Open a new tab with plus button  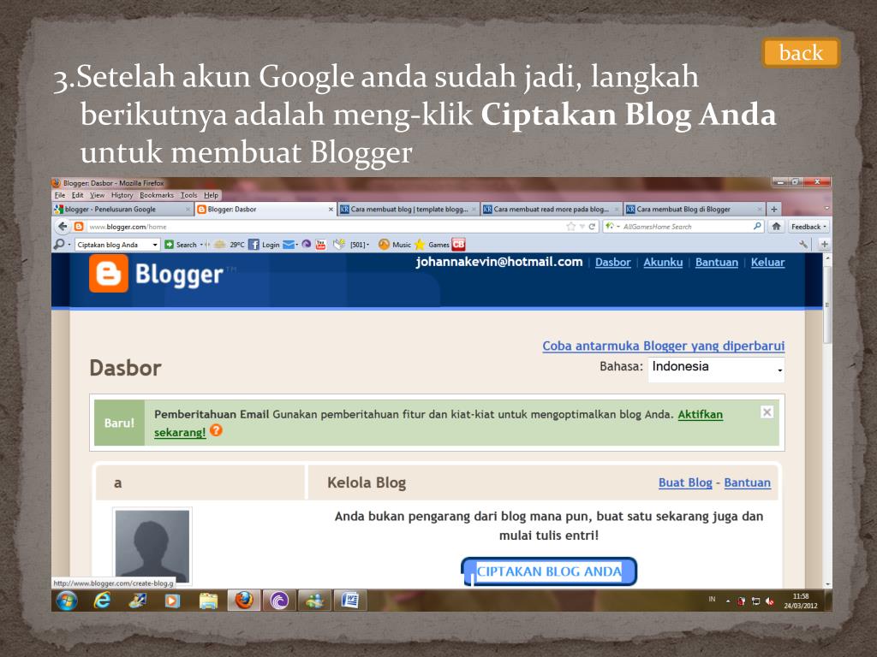[774, 209]
